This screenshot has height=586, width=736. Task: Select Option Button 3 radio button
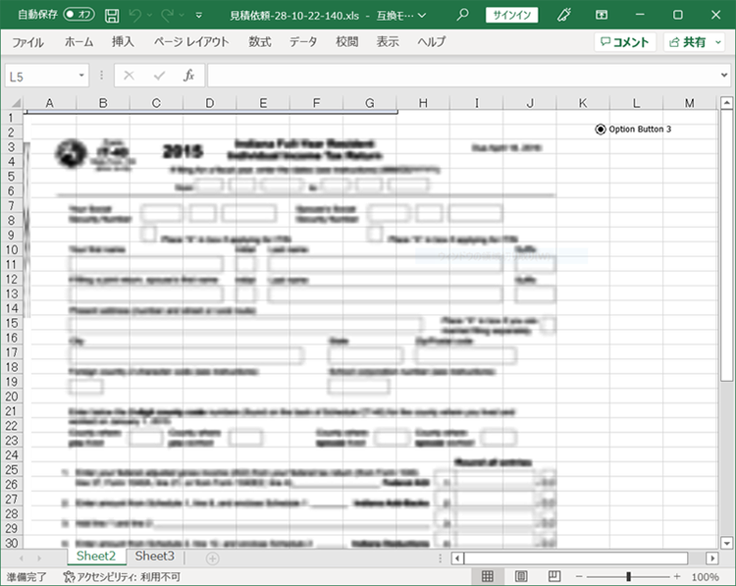[600, 130]
